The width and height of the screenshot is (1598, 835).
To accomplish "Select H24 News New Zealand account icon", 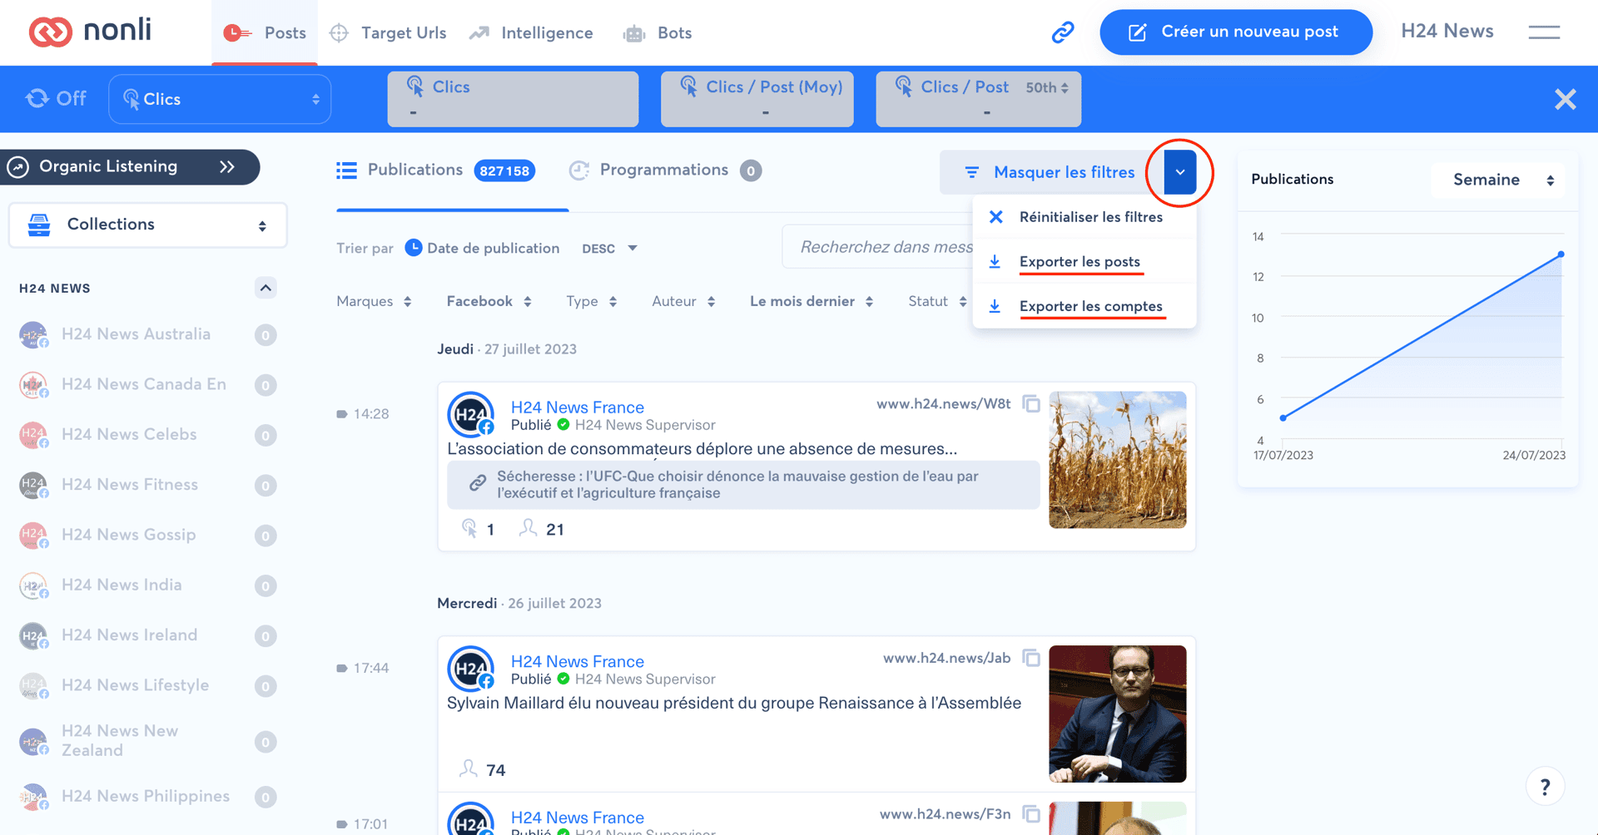I will coord(33,741).
